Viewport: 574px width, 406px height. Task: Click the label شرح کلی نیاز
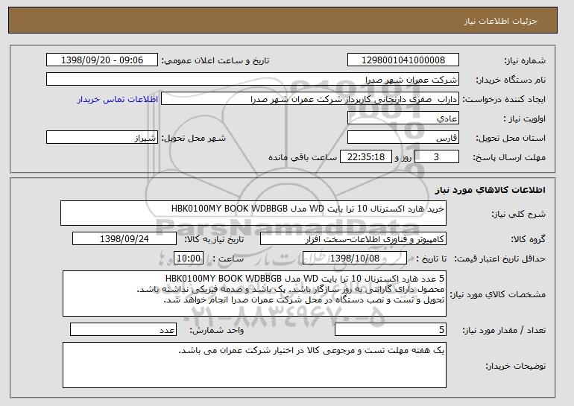pyautogui.click(x=518, y=214)
